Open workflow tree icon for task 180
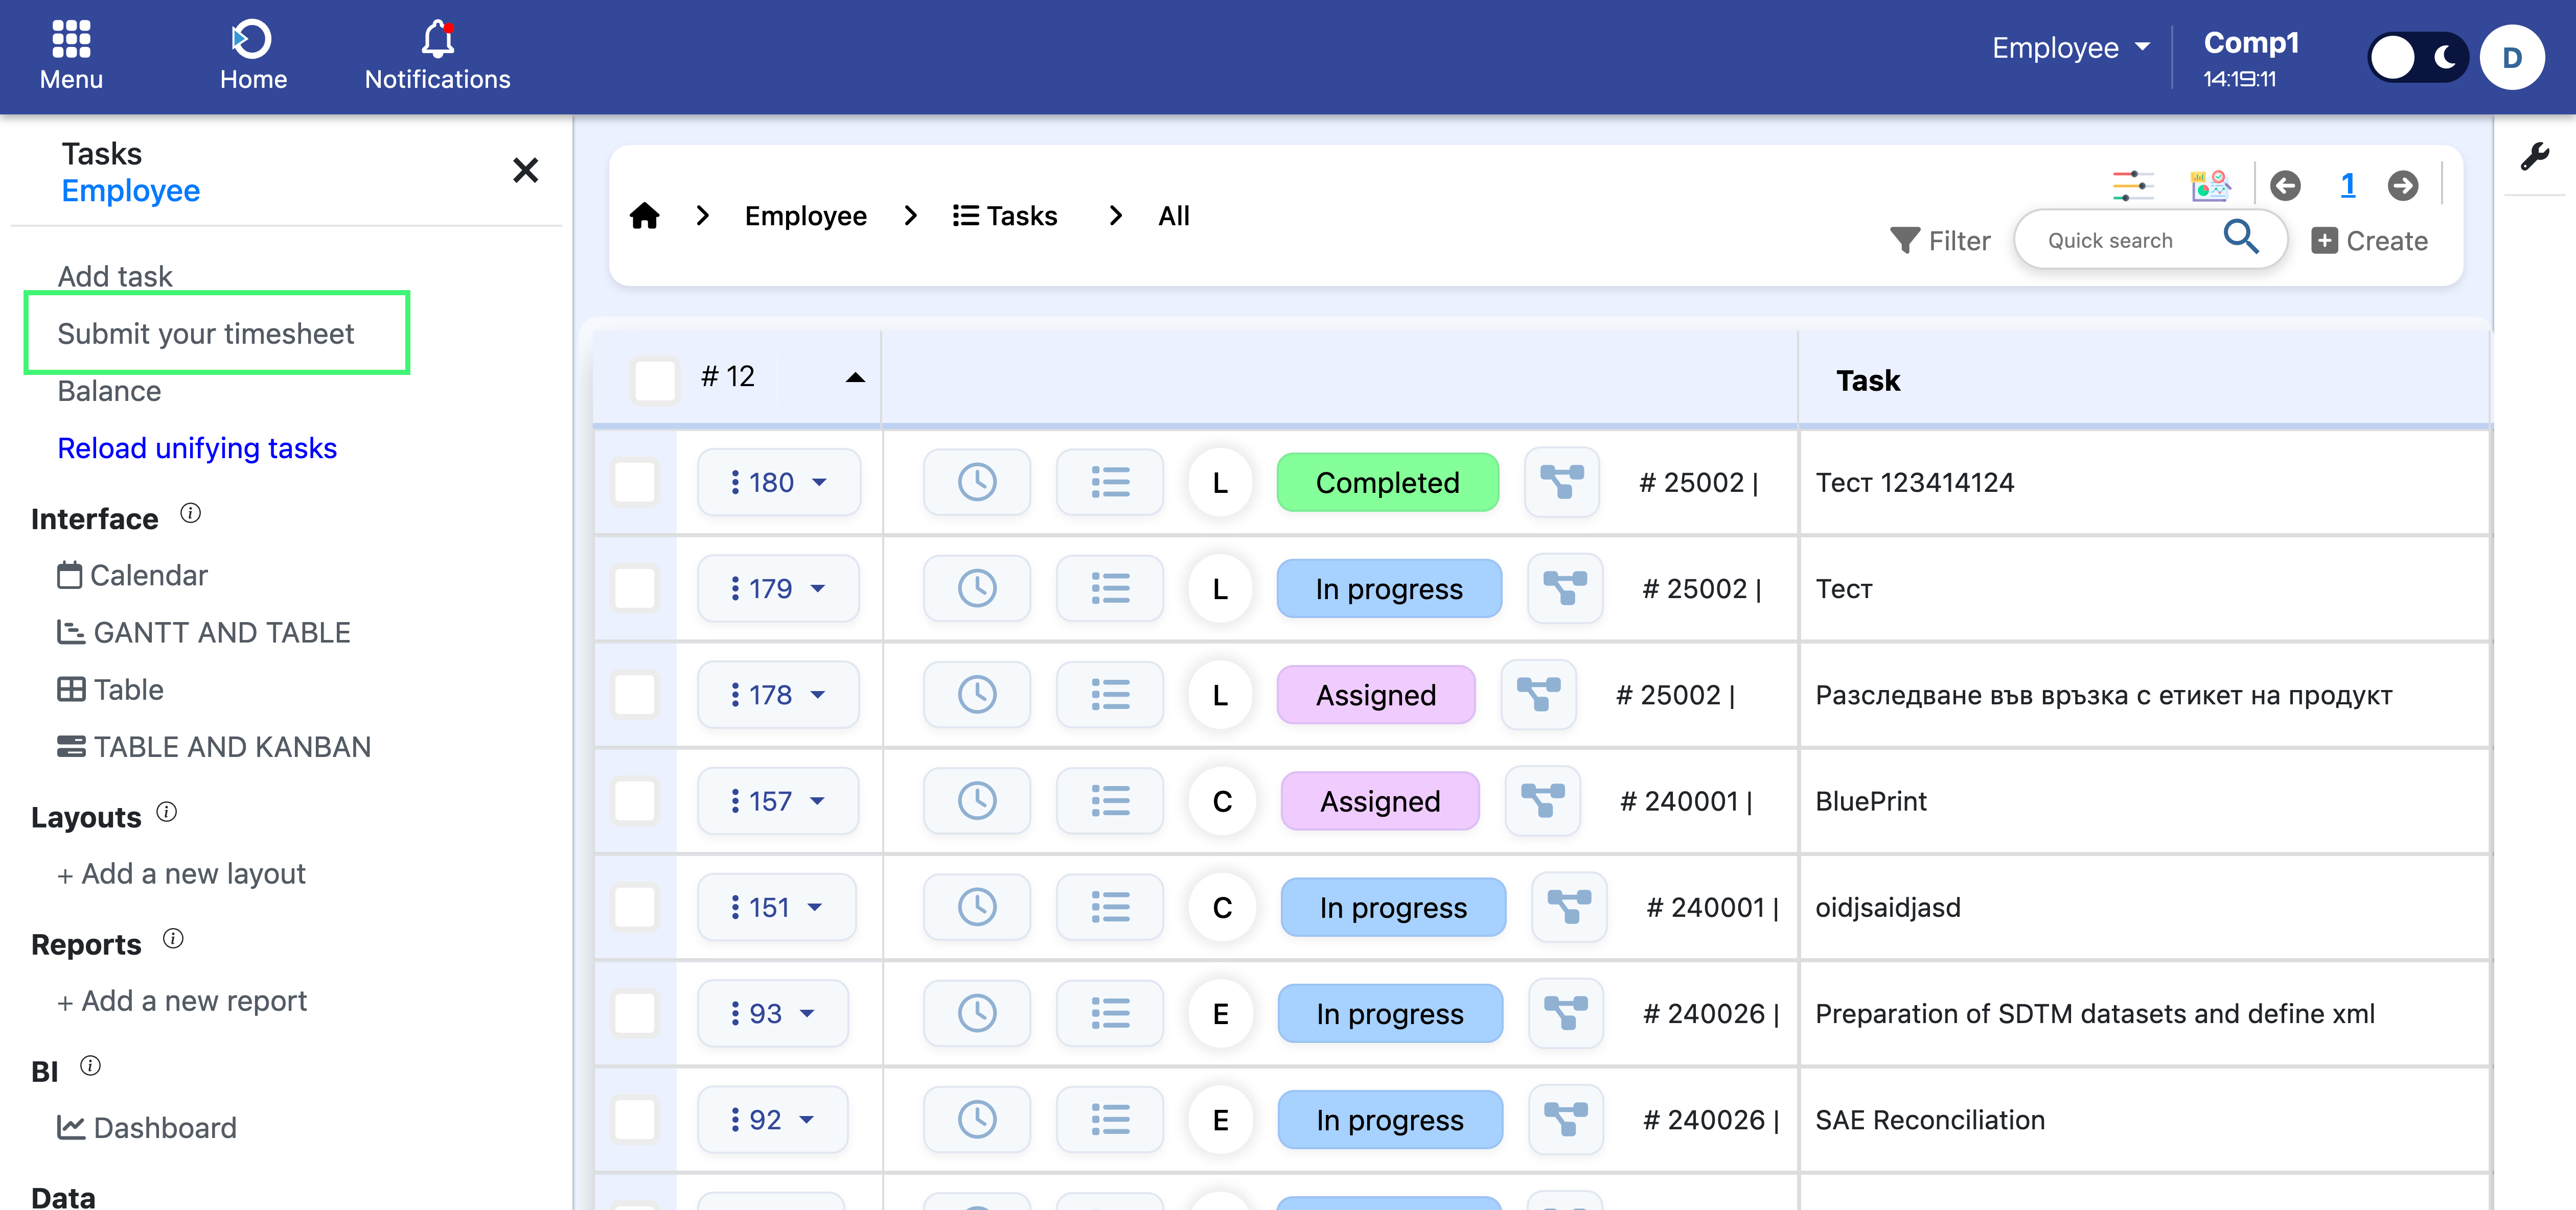Screen dimensions: 2576x1210 pos(1562,483)
